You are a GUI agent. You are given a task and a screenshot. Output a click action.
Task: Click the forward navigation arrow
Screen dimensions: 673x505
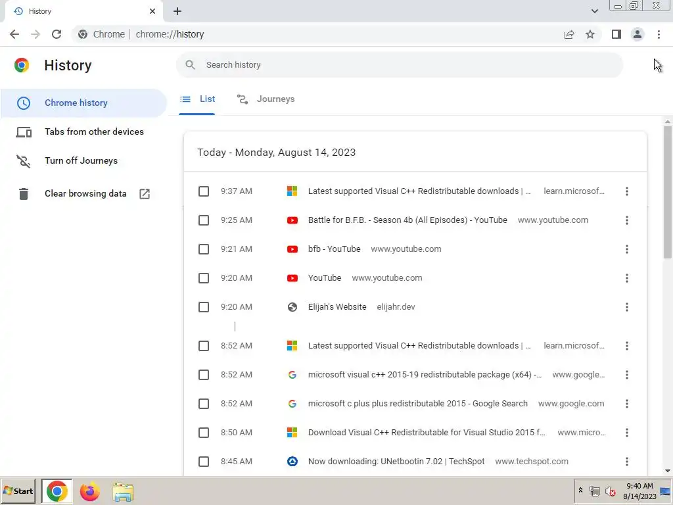(35, 34)
